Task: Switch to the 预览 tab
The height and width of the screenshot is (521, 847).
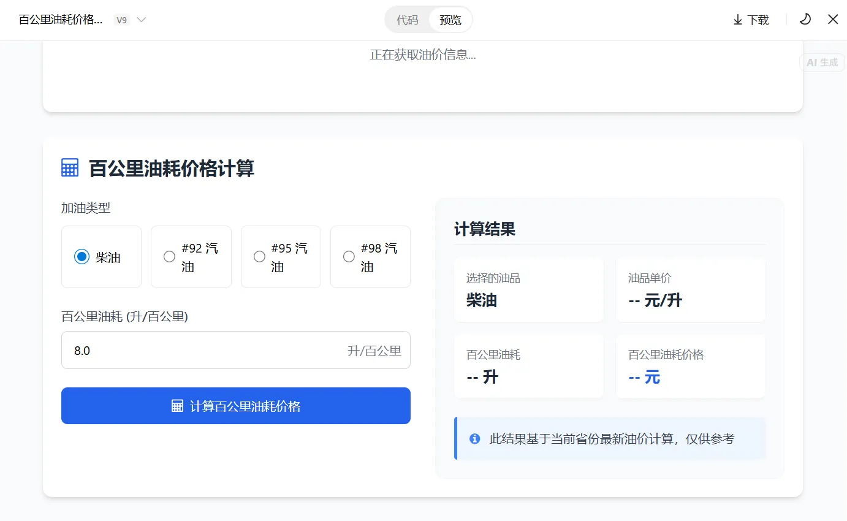Action: coord(449,19)
